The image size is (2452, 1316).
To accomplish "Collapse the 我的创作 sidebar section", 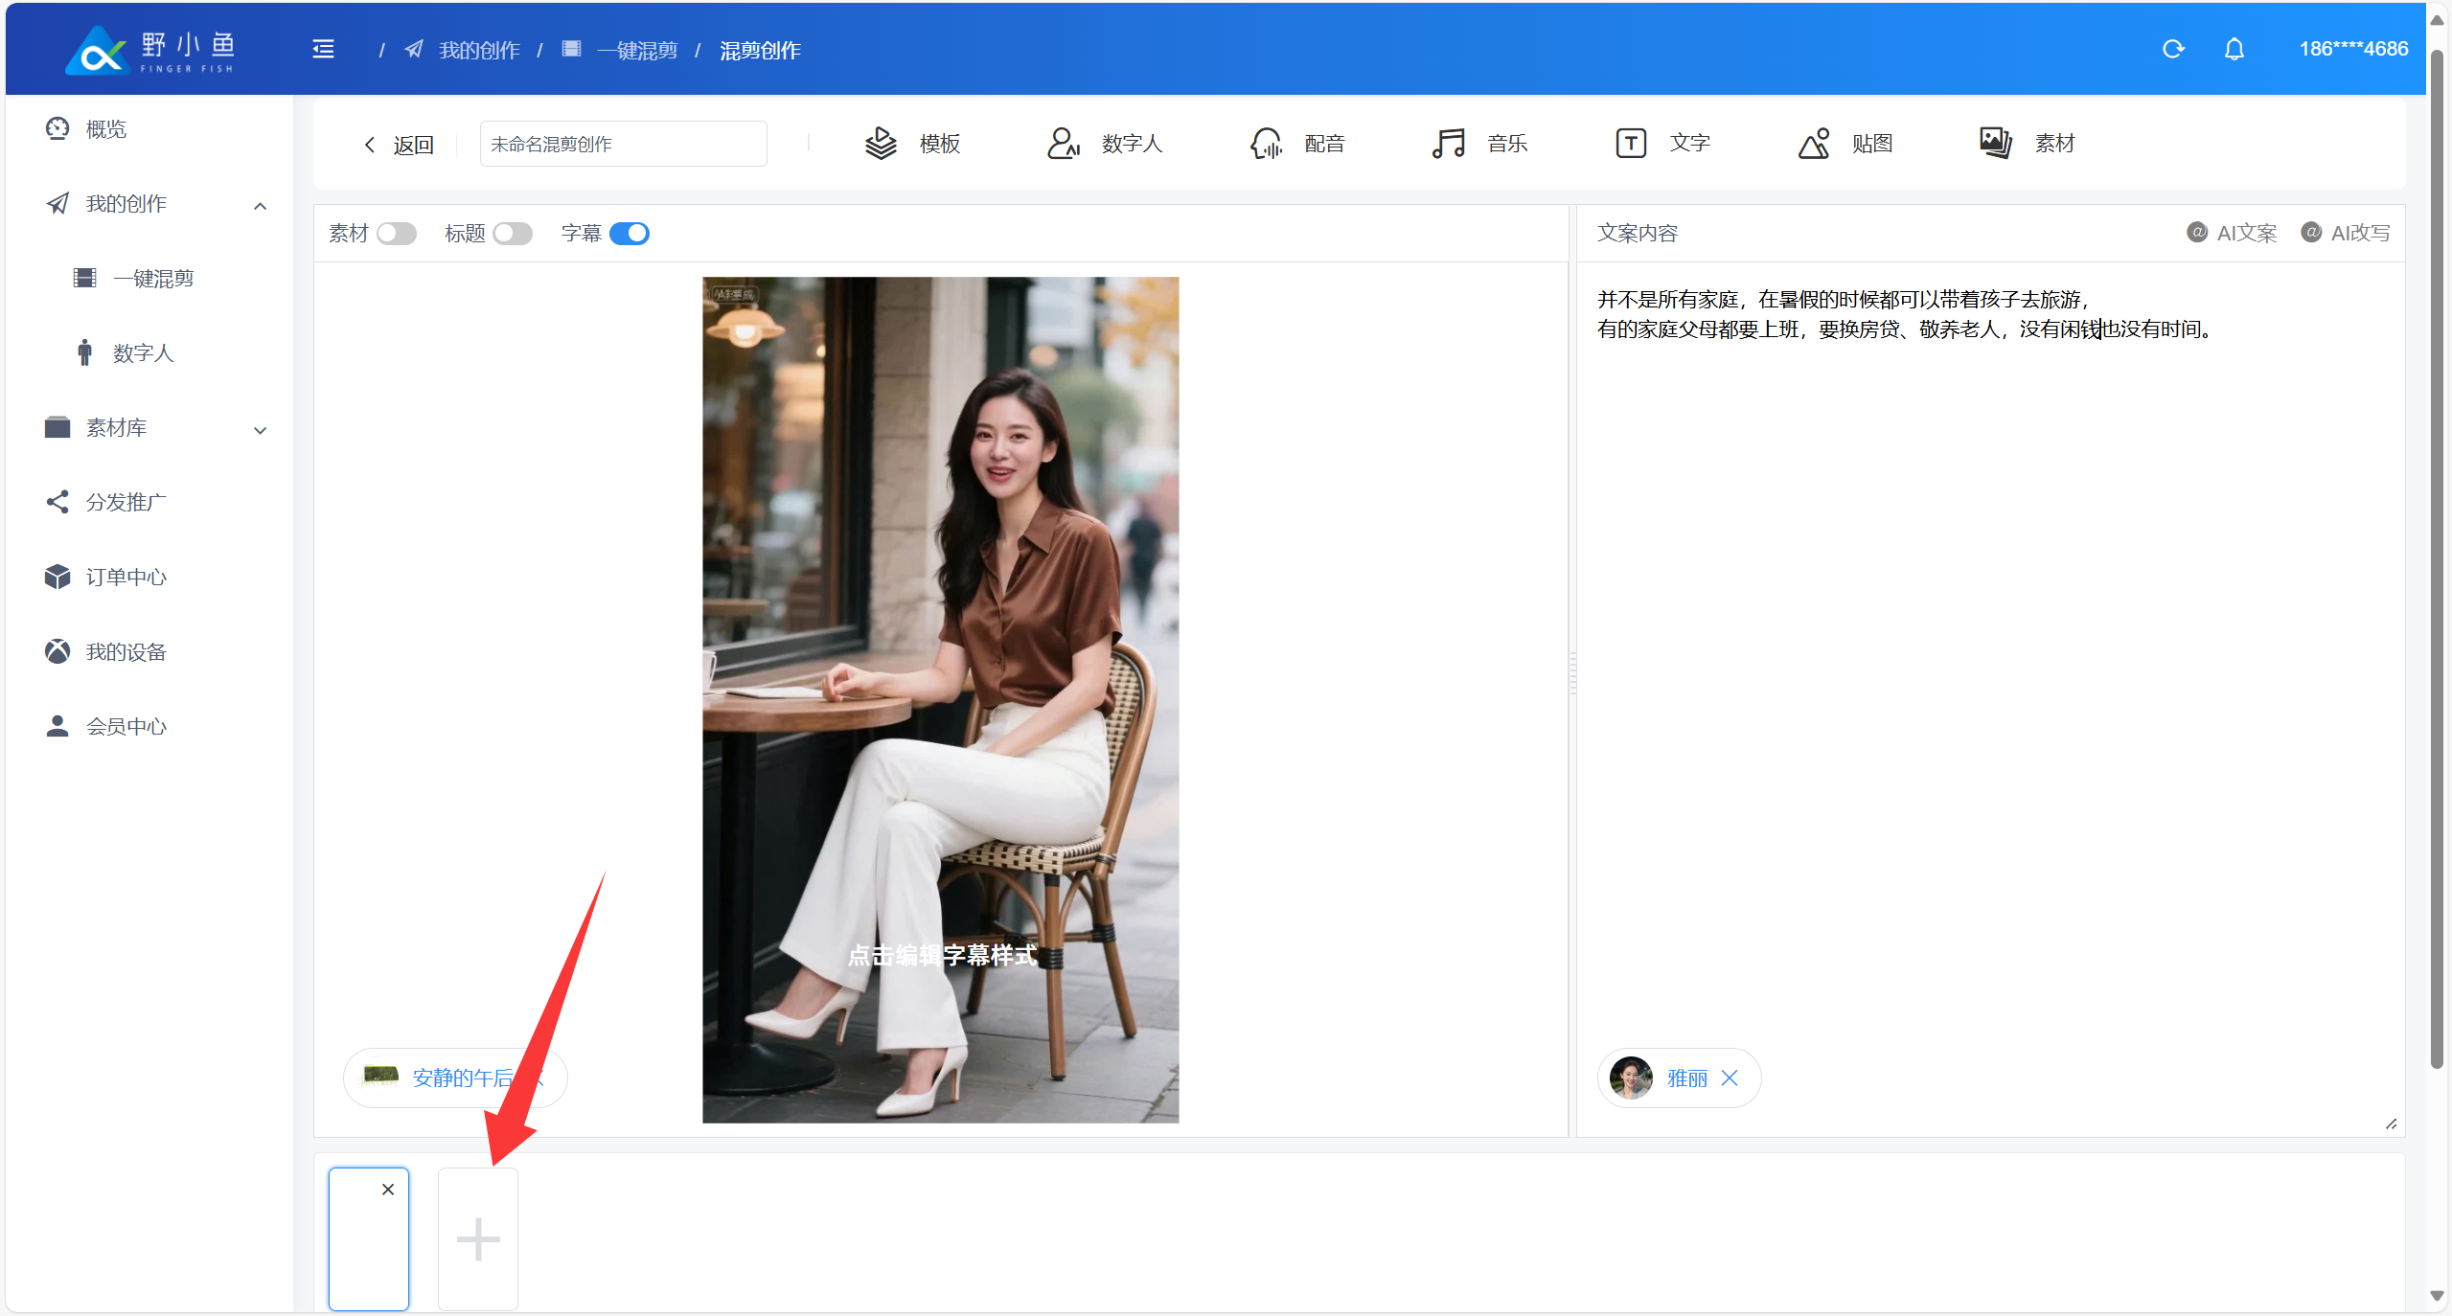I will (260, 206).
